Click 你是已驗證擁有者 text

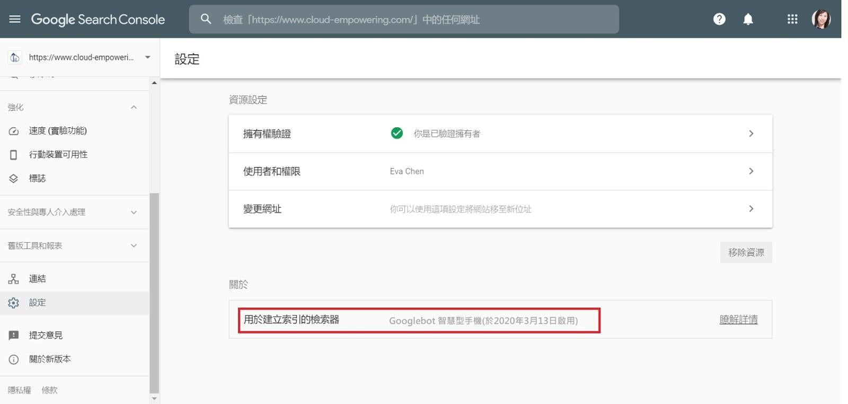click(447, 134)
